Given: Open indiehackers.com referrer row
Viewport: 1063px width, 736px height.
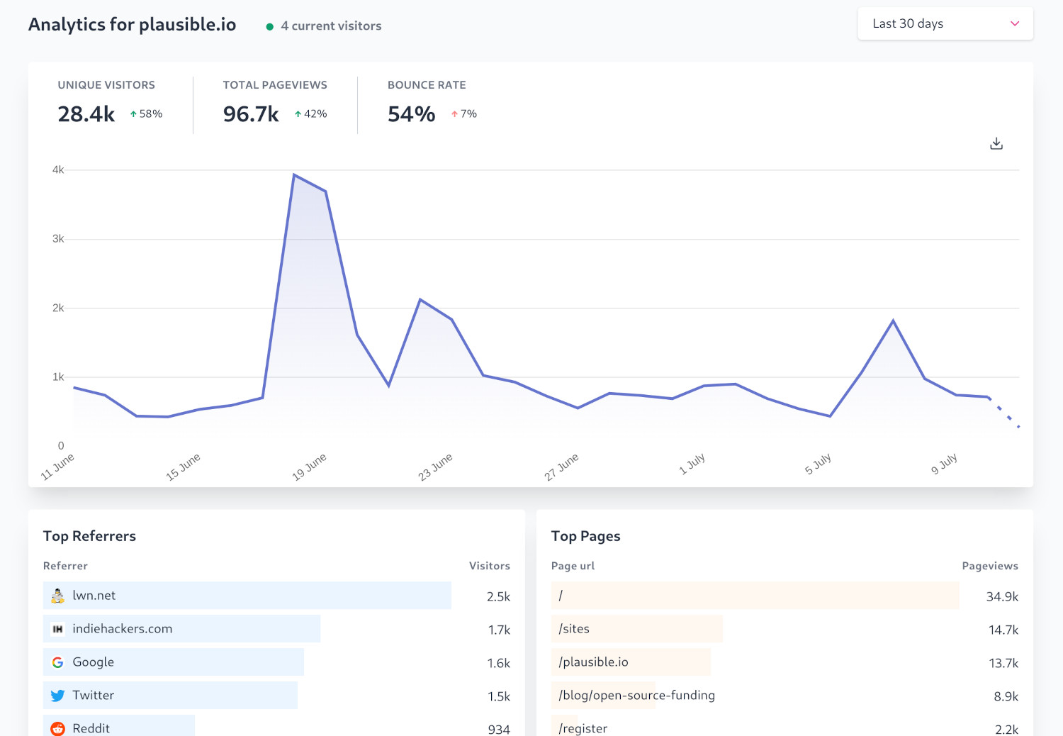Looking at the screenshot, I should click(x=276, y=629).
